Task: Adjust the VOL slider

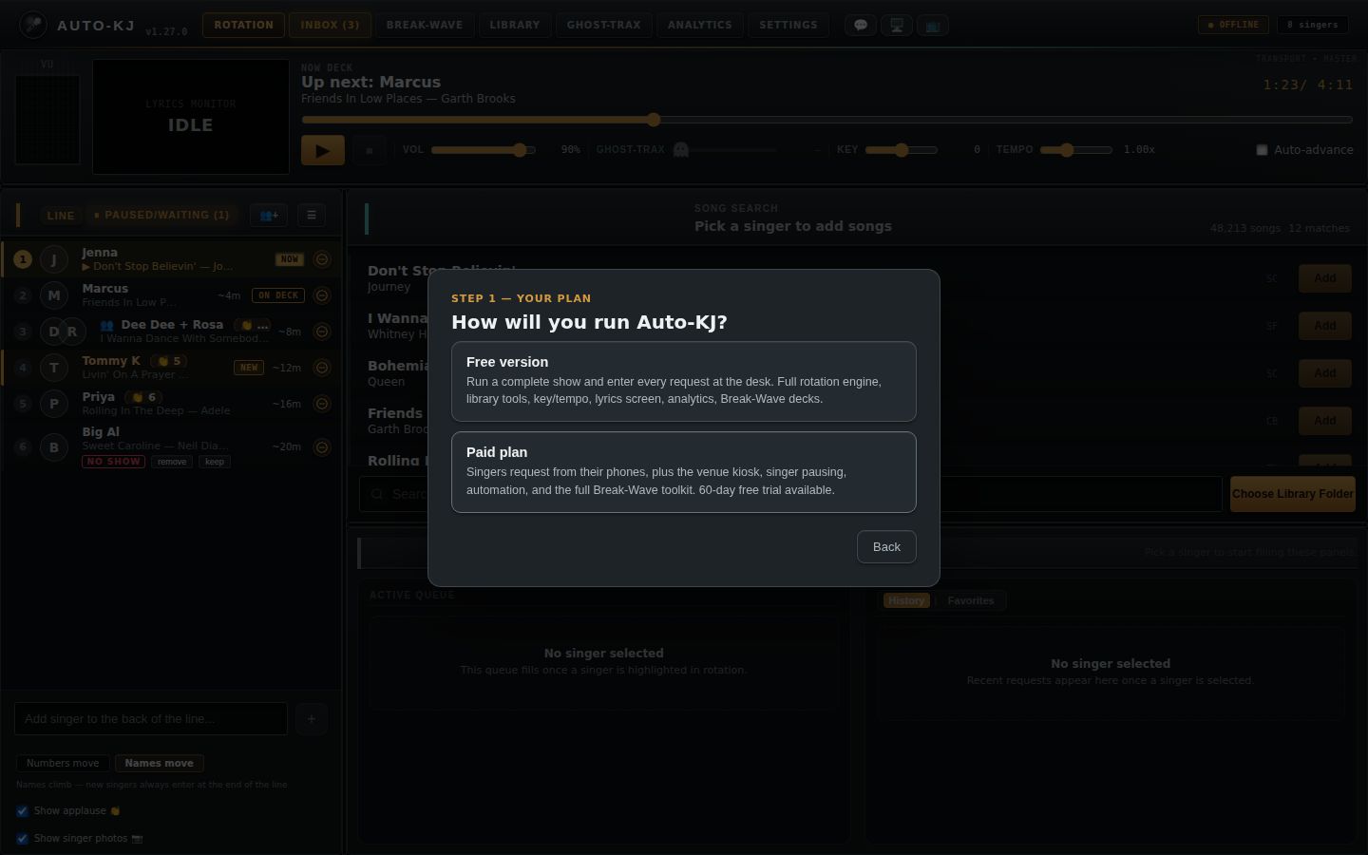Action: click(x=484, y=150)
